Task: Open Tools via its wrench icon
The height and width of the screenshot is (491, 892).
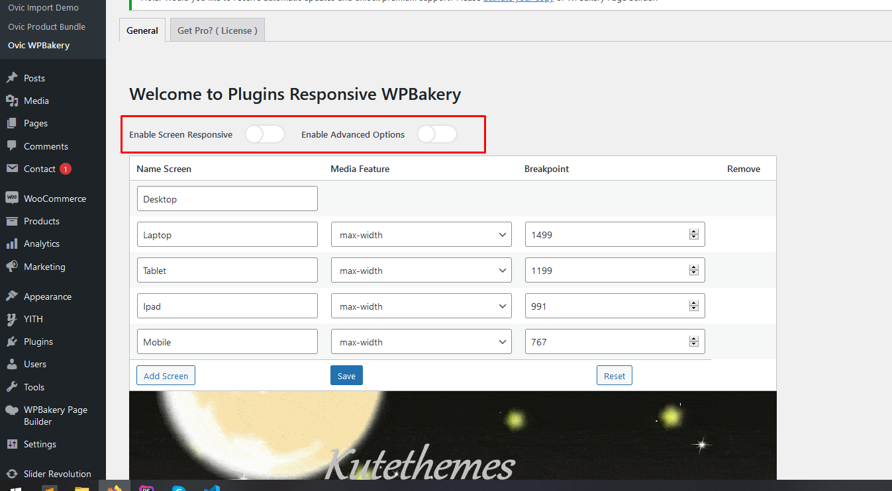Action: pos(12,387)
